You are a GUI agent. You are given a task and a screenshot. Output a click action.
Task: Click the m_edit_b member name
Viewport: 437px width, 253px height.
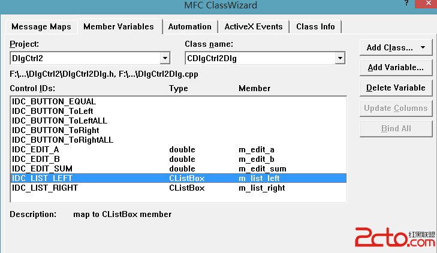pyautogui.click(x=257, y=159)
